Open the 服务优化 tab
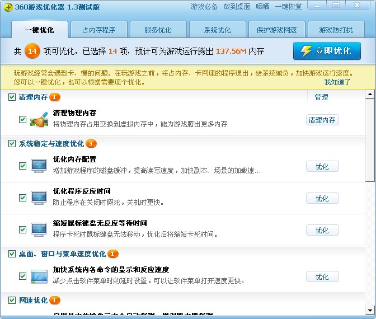This screenshot has height=319, width=376. (x=158, y=30)
